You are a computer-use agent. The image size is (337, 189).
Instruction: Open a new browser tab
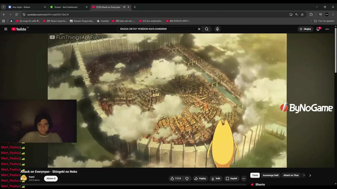click(135, 7)
